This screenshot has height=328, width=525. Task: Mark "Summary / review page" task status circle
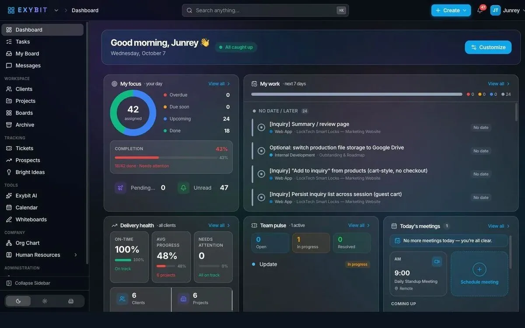[x=261, y=127]
